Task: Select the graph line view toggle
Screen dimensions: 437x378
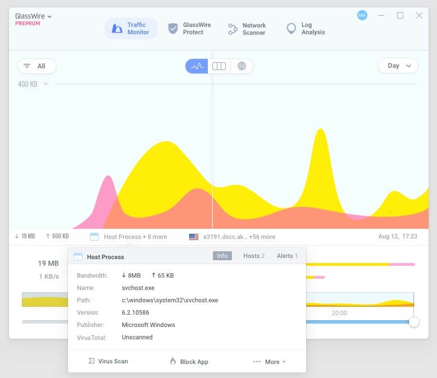Action: click(197, 66)
